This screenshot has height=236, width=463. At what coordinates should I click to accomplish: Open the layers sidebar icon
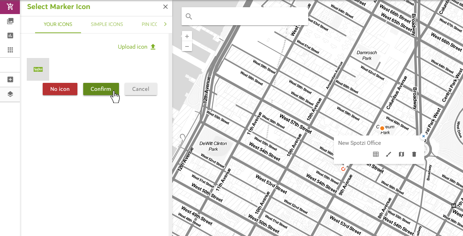(10, 94)
